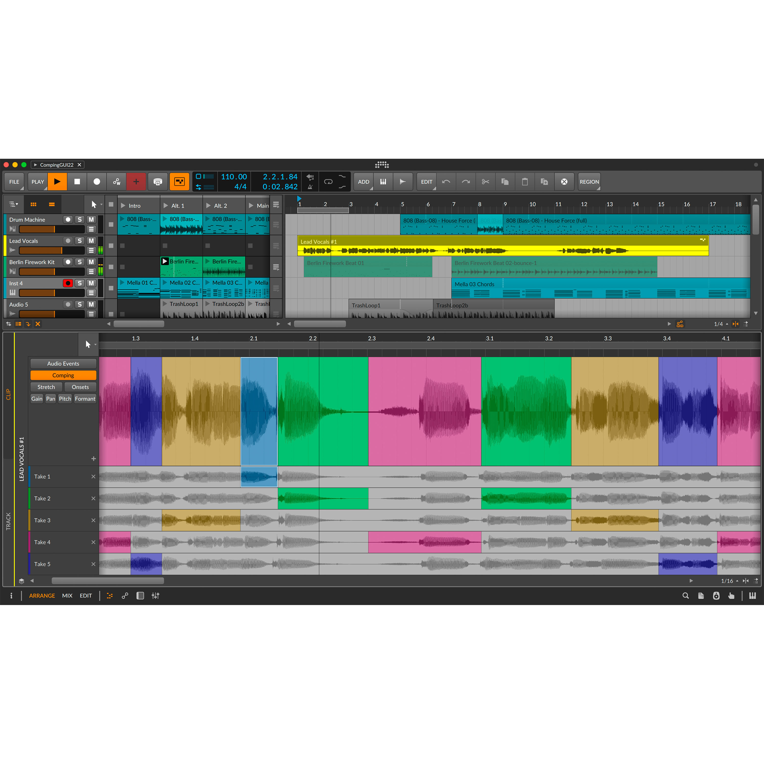The image size is (764, 764).
Task: Open the ADD track menu
Action: pyautogui.click(x=363, y=182)
